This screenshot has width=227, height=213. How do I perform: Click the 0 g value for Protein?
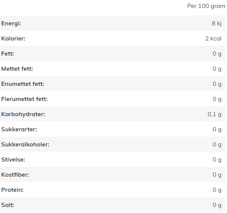[x=217, y=190]
